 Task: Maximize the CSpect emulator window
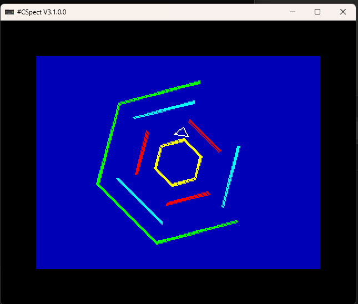pos(317,12)
